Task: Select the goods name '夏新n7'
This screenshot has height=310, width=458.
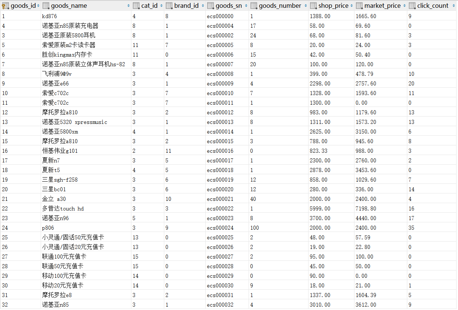Action: pyautogui.click(x=51, y=161)
